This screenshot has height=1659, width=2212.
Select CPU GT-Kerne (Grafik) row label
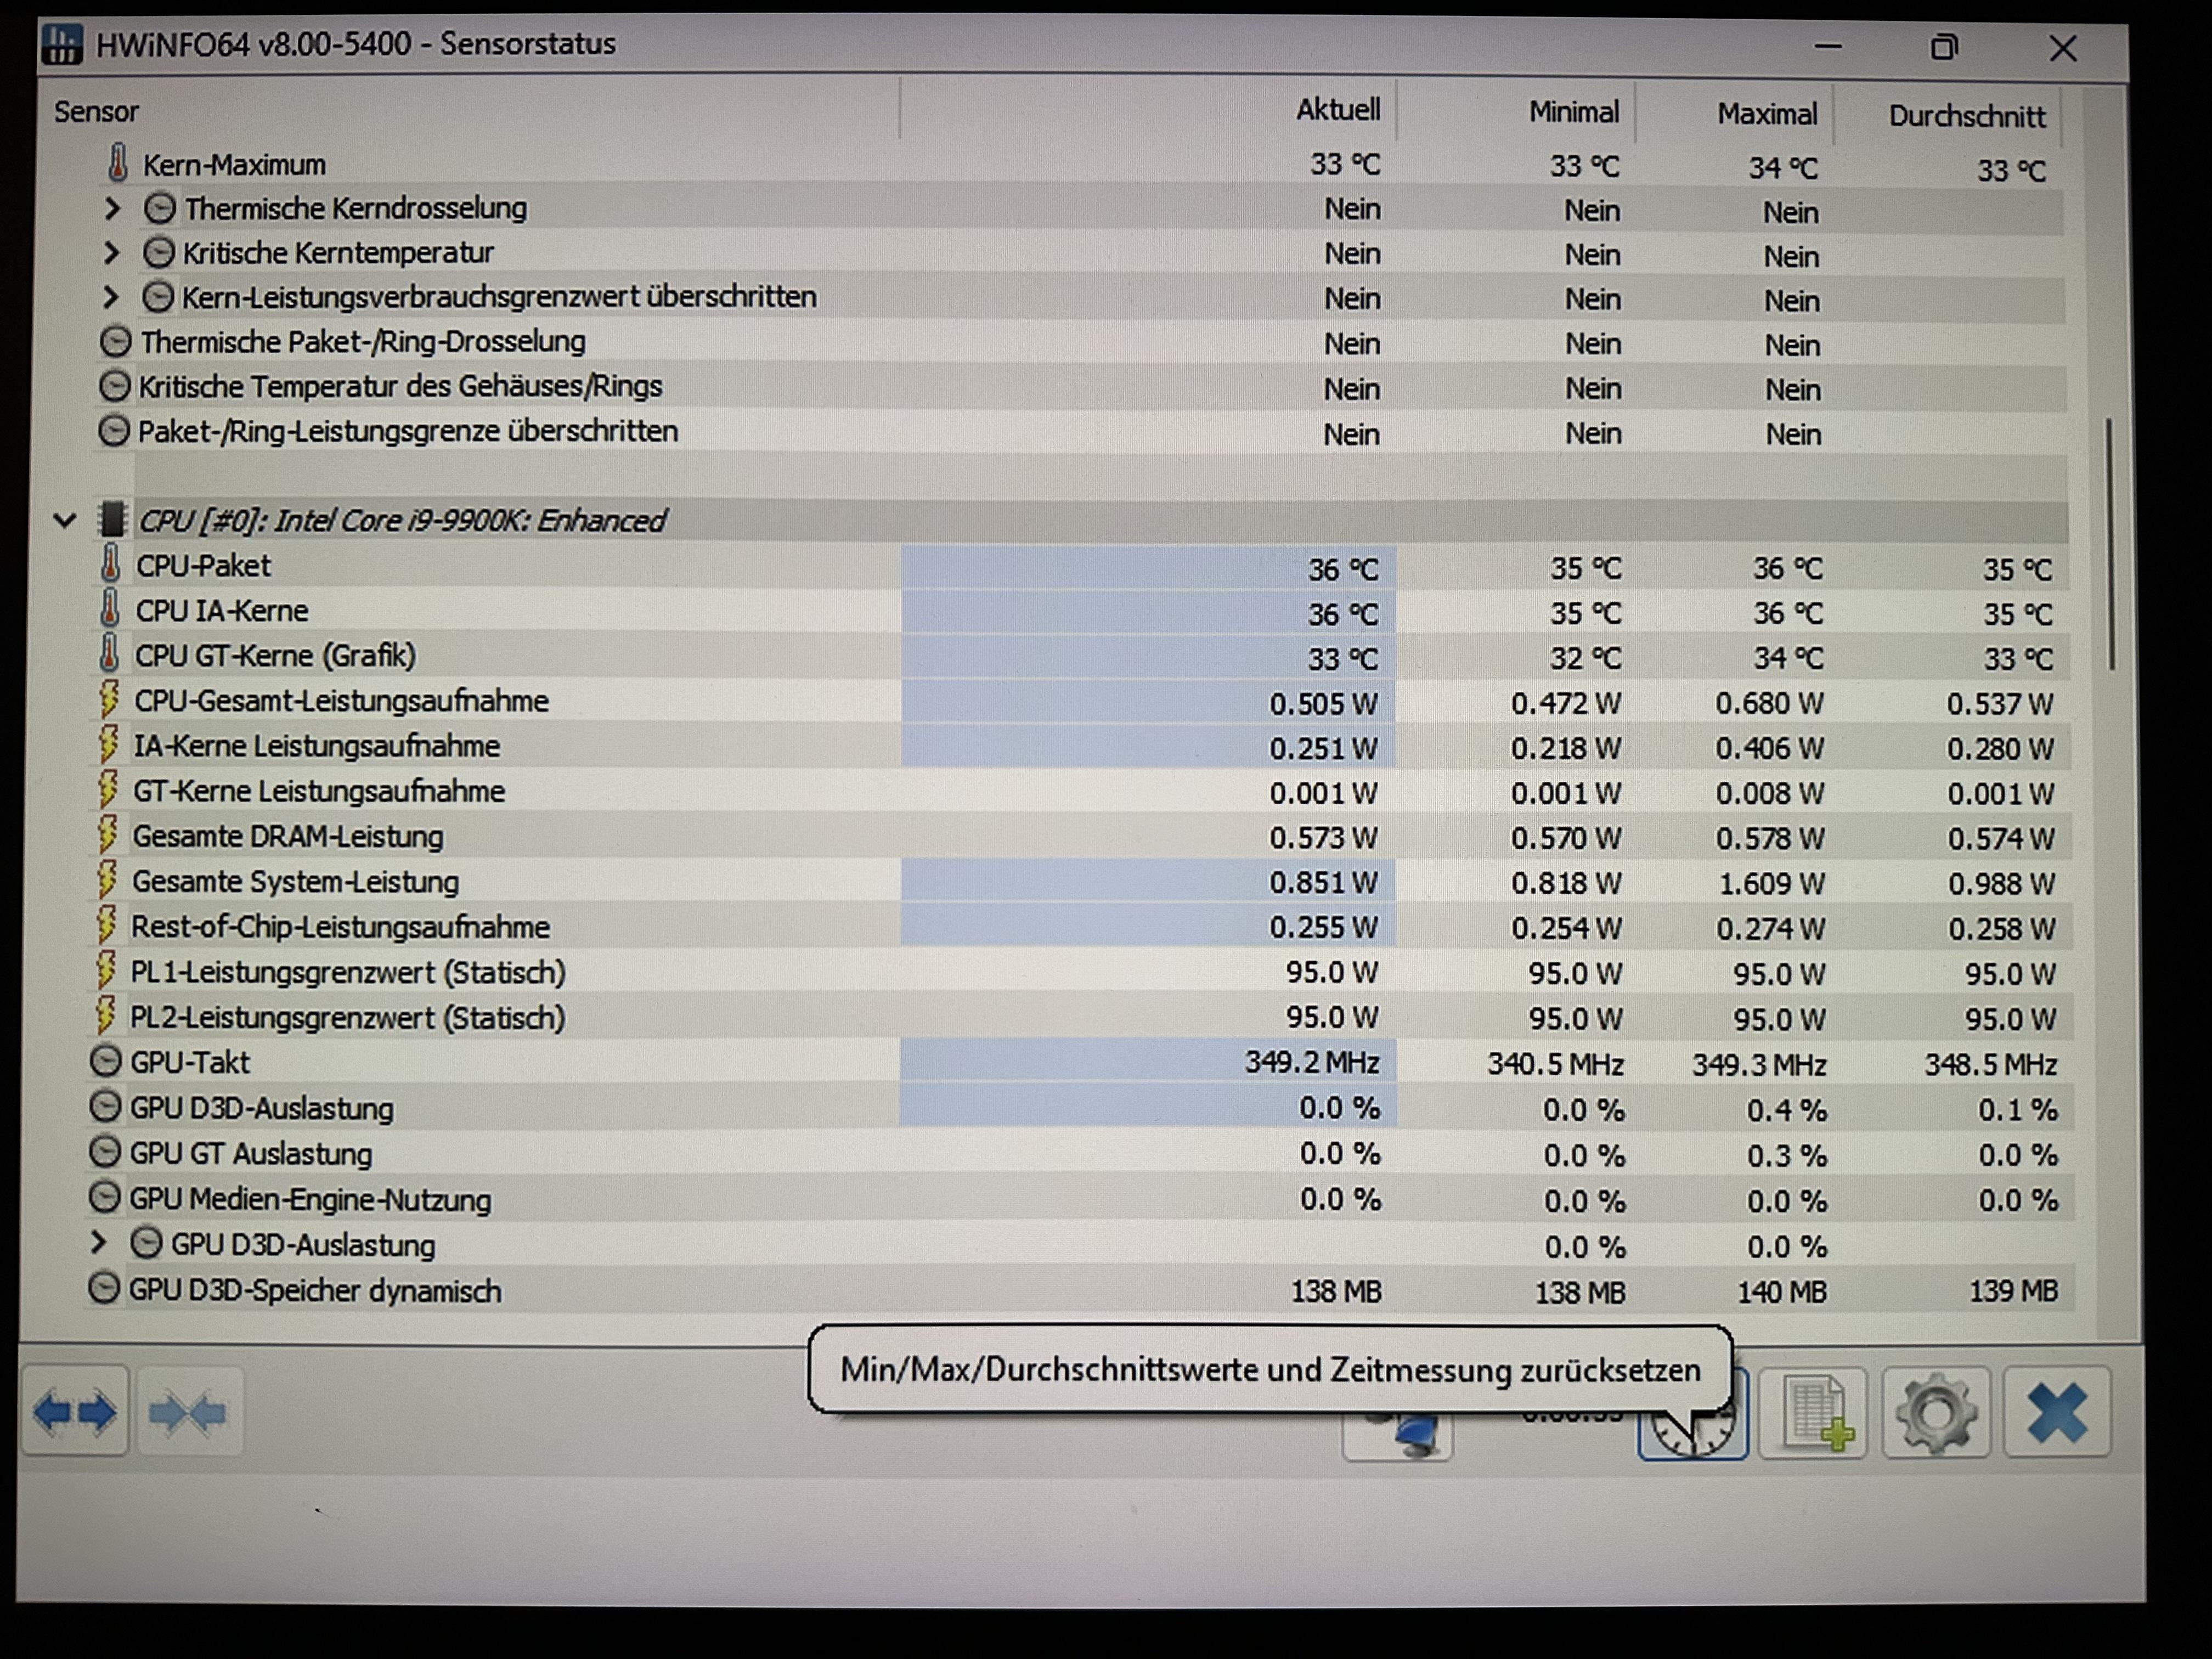point(275,655)
